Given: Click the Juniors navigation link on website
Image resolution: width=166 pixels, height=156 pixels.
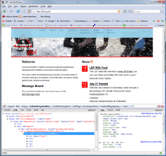Looking at the screenshot, I should tap(72, 30).
